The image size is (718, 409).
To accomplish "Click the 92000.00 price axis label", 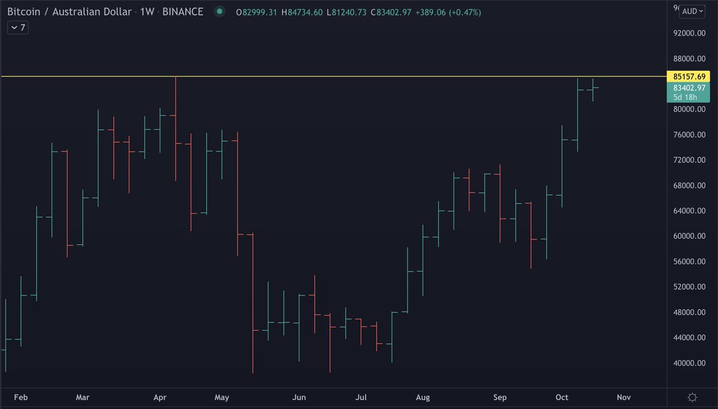I will [x=690, y=33].
